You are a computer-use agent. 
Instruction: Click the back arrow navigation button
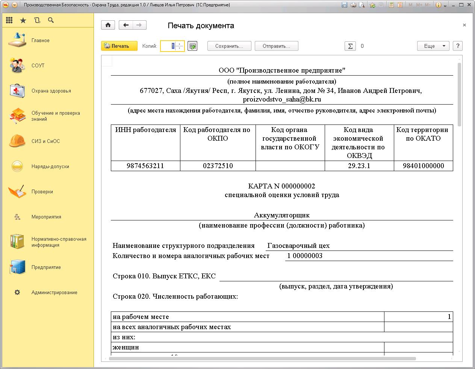pyautogui.click(x=126, y=25)
